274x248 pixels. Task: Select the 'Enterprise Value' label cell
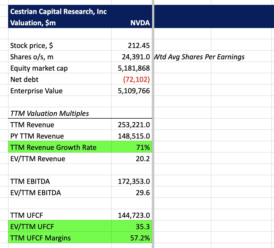(60, 91)
